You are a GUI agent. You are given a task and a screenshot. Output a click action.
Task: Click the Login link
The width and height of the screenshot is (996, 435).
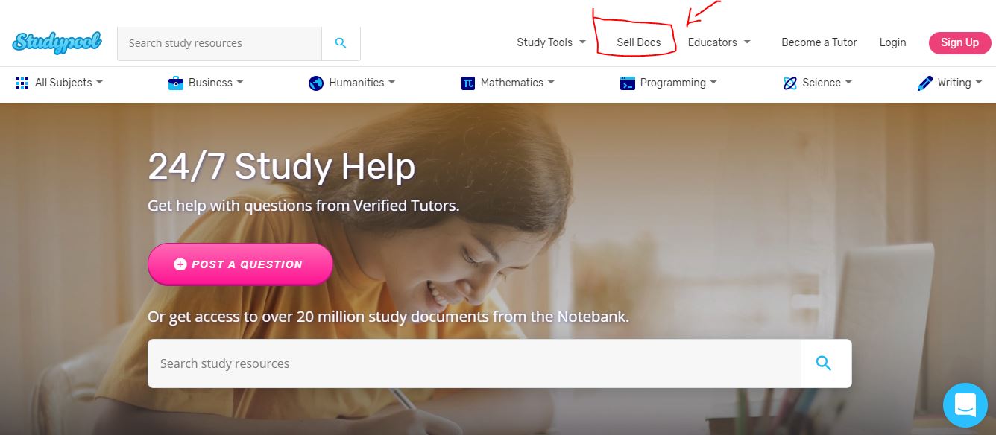point(892,42)
